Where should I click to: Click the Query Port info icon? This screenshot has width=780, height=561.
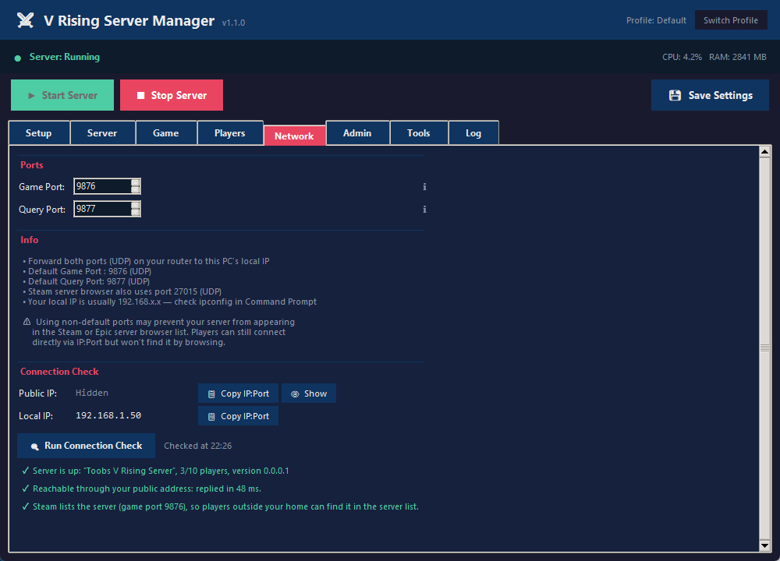(x=424, y=209)
